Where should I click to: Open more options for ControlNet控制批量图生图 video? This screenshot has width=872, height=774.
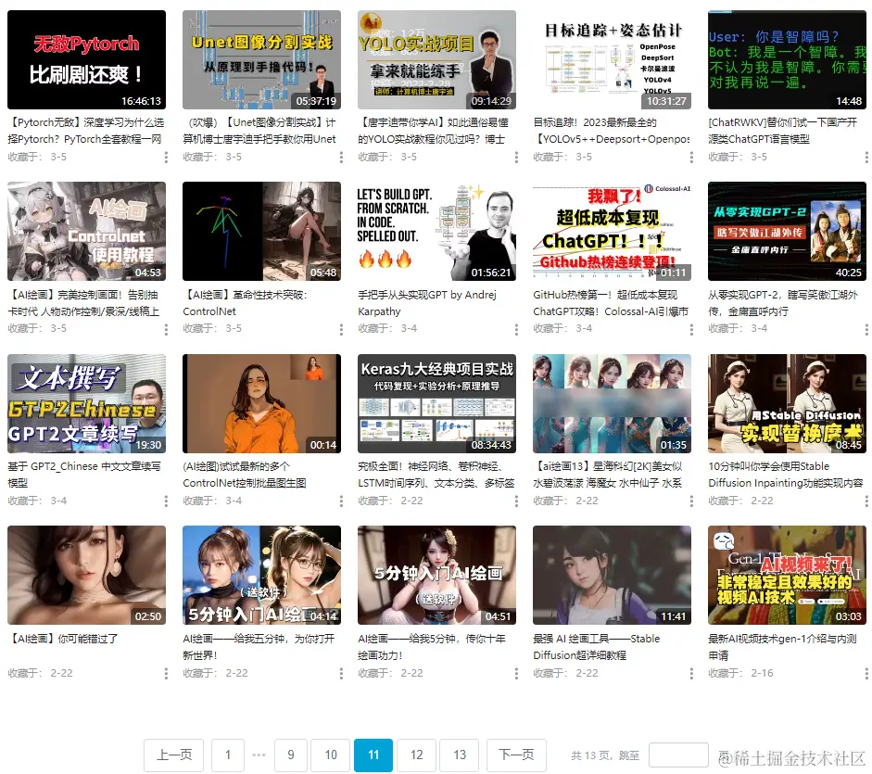click(x=341, y=501)
